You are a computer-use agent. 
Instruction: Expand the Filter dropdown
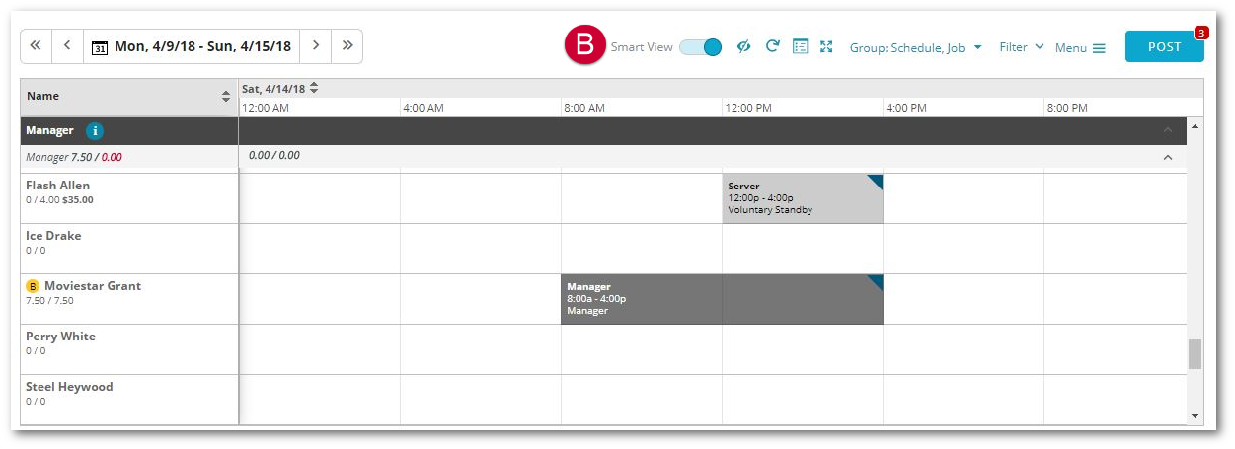[x=1021, y=47]
